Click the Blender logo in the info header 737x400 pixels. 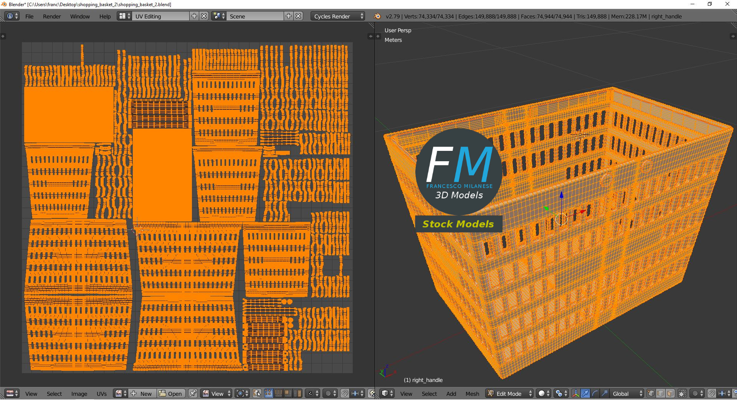[377, 16]
